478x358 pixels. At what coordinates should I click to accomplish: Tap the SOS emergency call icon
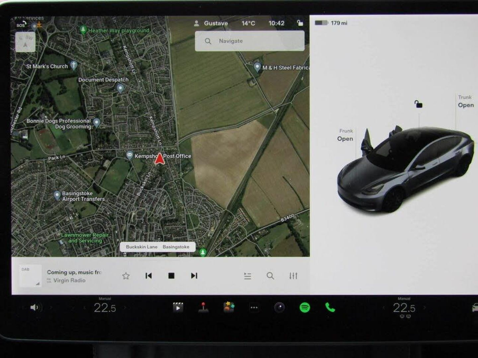[x=21, y=25]
